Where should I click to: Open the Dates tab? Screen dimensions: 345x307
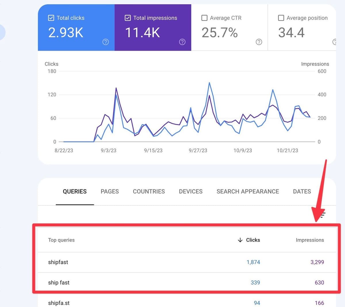(x=302, y=191)
